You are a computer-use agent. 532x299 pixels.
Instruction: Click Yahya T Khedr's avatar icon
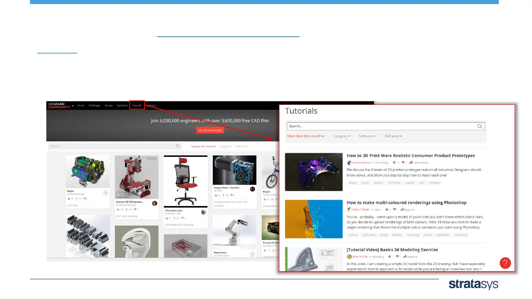click(349, 209)
